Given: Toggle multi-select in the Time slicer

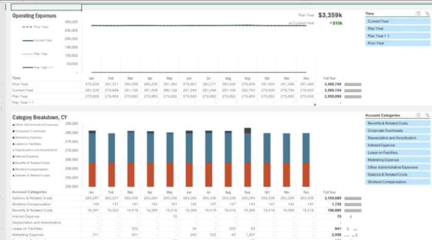Looking at the screenshot, I should [x=418, y=13].
